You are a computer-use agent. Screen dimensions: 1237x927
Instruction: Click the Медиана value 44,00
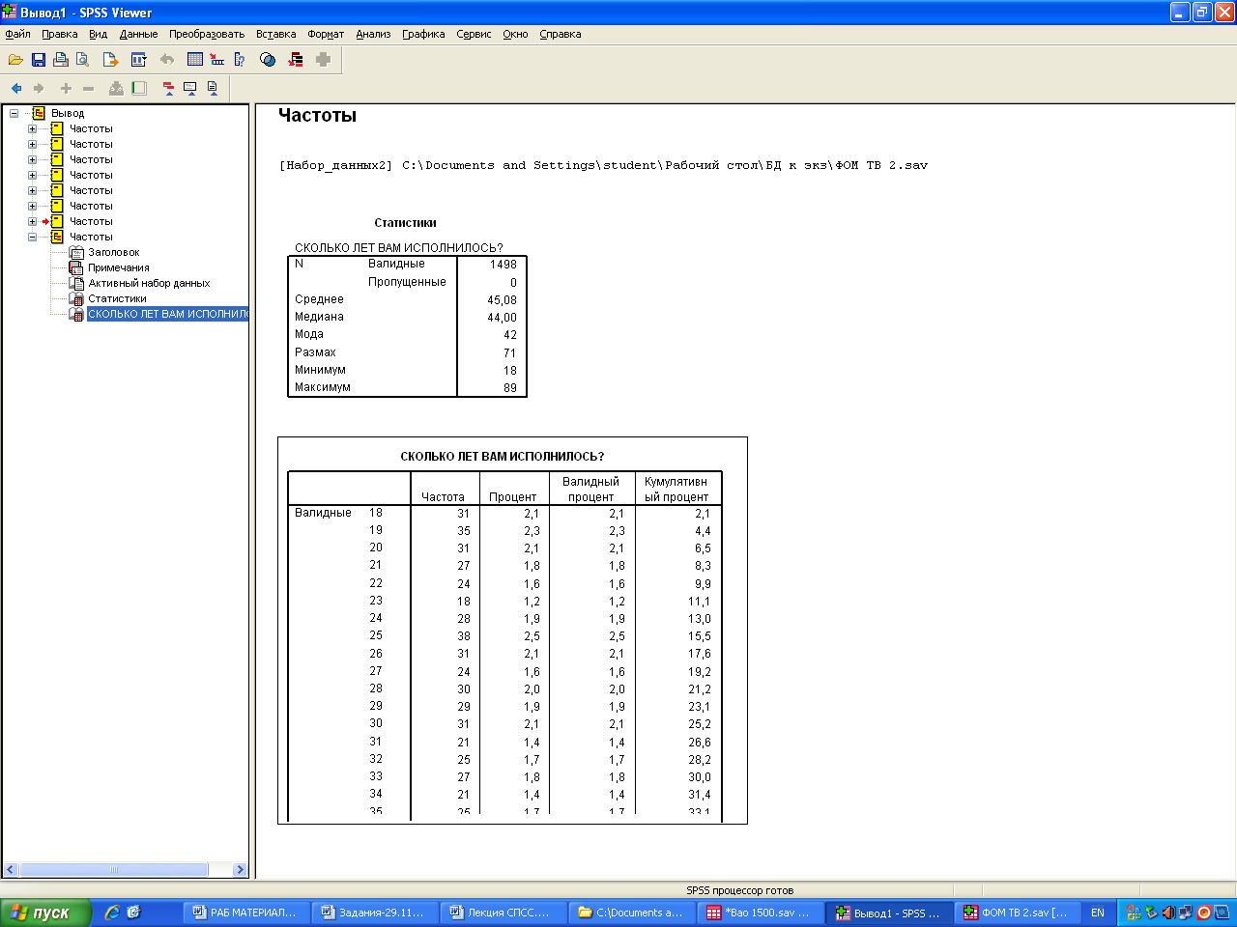point(502,317)
